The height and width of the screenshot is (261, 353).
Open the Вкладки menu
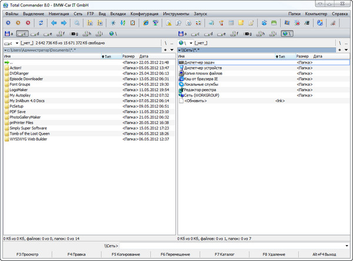click(118, 13)
